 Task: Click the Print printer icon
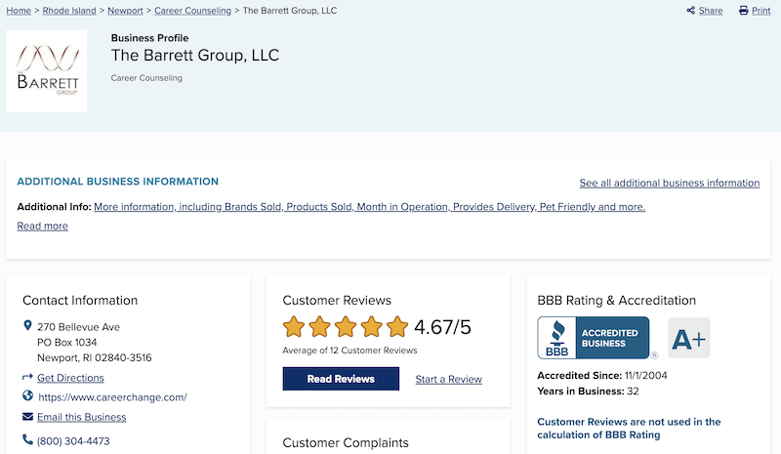pyautogui.click(x=743, y=11)
